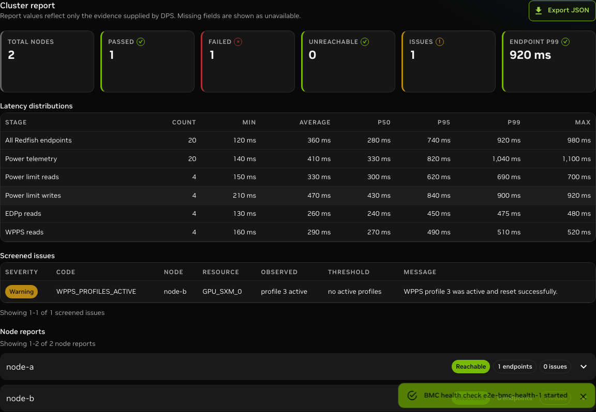Viewport: 596px width, 412px height.
Task: Select the 'EDPp reads' stage row
Action: (x=298, y=214)
